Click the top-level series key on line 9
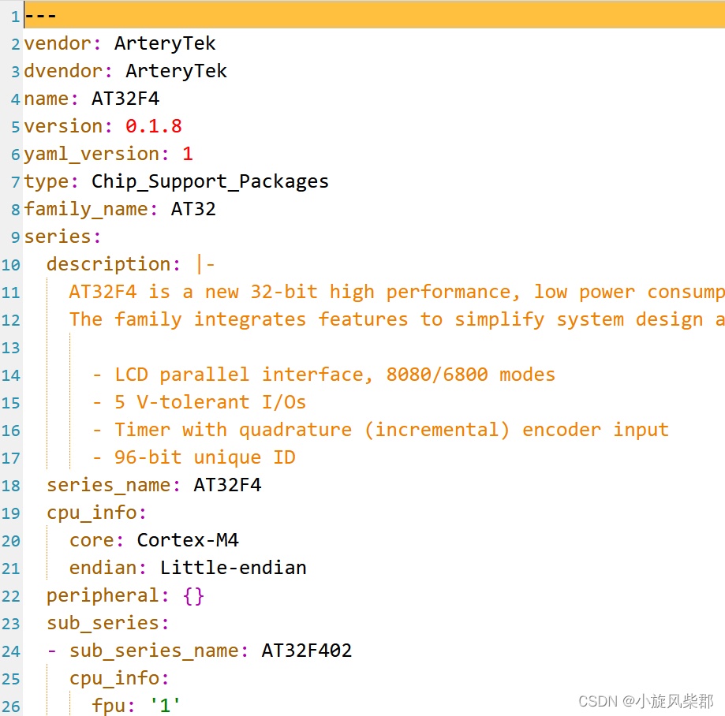 click(x=58, y=237)
